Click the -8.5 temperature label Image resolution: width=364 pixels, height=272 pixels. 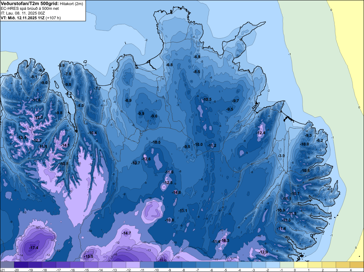click(x=197, y=72)
